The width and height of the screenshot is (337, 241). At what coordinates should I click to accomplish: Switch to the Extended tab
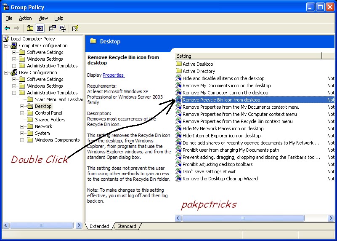click(x=99, y=226)
